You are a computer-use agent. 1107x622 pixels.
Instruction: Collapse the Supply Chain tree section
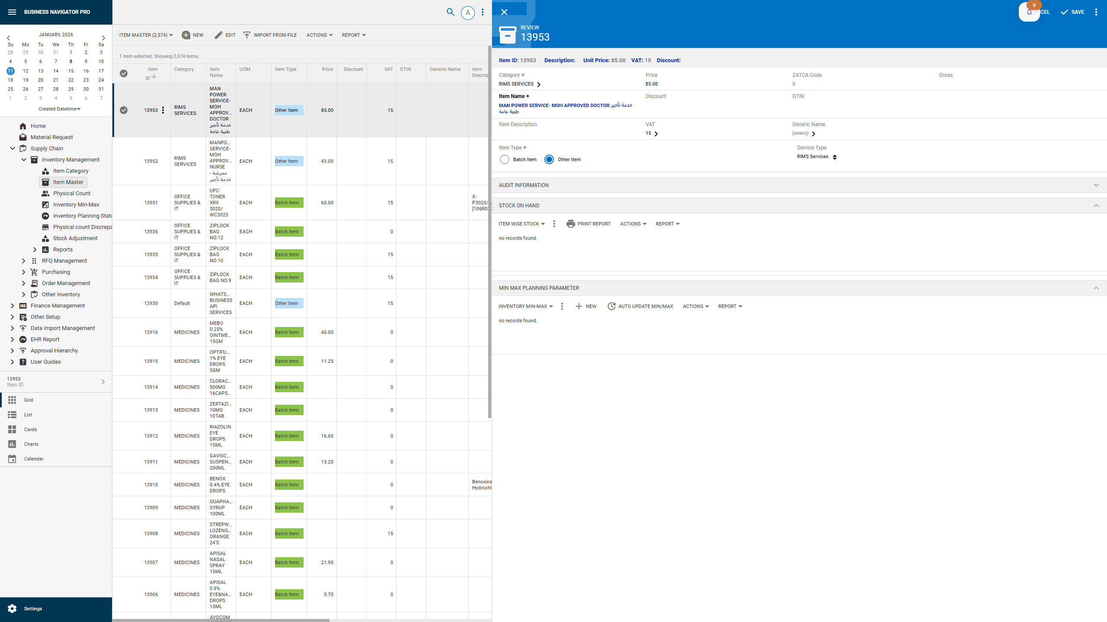click(12, 148)
